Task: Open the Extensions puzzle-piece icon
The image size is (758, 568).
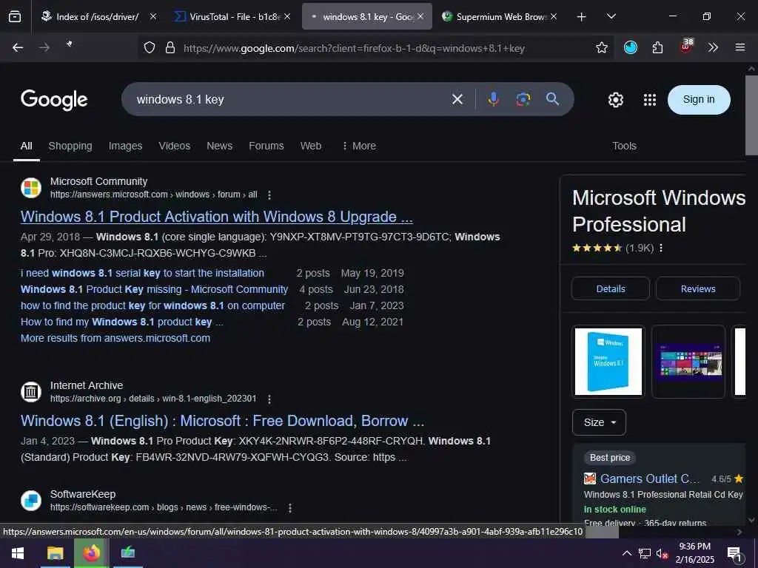Action: (657, 47)
